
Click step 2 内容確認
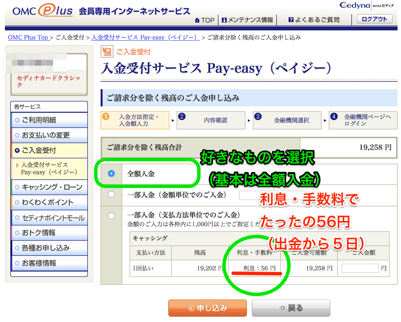pos(211,120)
